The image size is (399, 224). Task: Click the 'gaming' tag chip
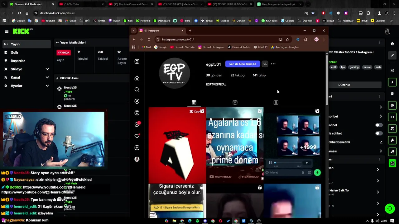pyautogui.click(x=354, y=67)
